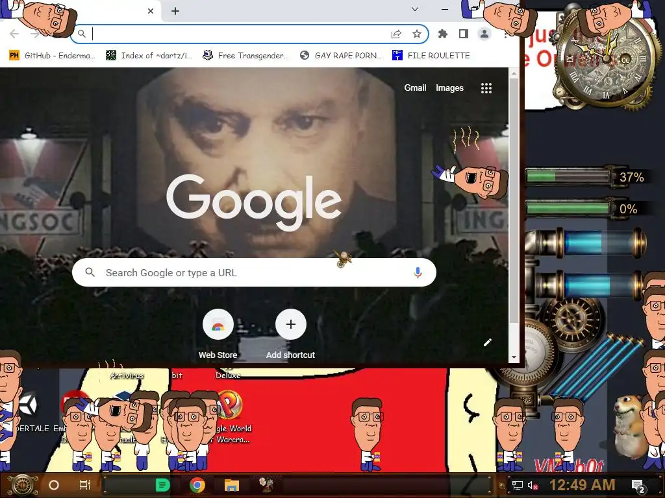Open the Google apps grid launcher
The width and height of the screenshot is (665, 498).
coord(486,88)
